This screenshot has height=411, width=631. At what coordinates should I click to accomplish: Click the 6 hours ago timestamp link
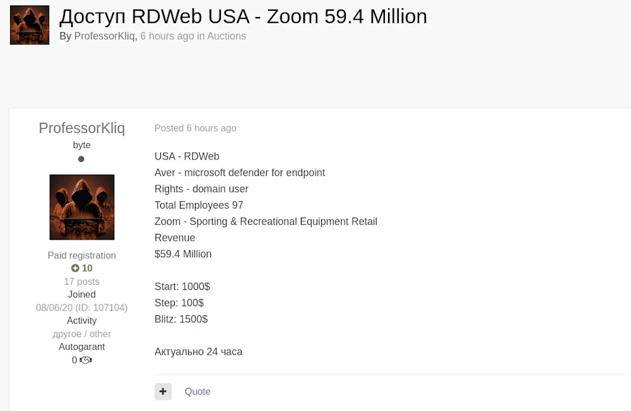pyautogui.click(x=167, y=36)
